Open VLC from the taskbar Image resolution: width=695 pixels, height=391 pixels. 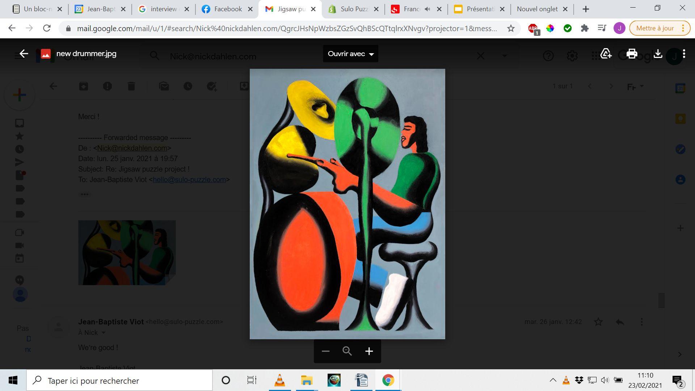coord(279,381)
